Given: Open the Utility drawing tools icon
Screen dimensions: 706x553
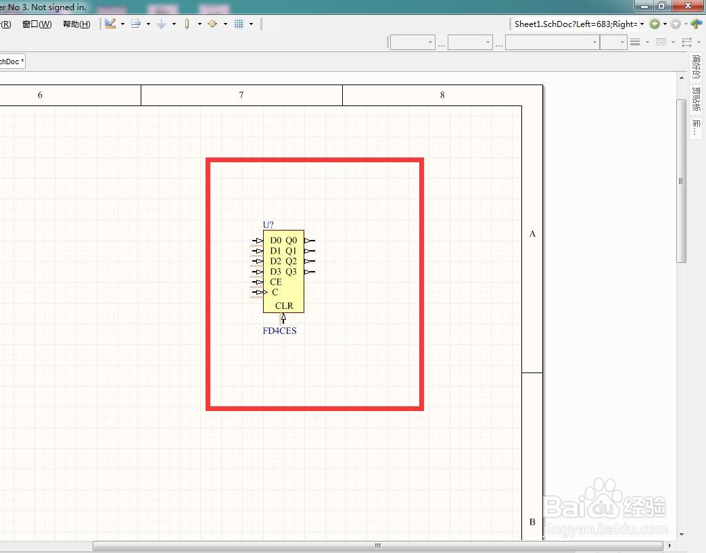Looking at the screenshot, I should (110, 24).
